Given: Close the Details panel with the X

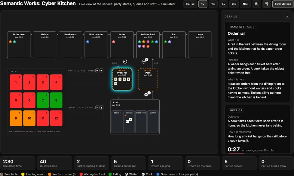Looking at the screenshot, I should 287,16.
